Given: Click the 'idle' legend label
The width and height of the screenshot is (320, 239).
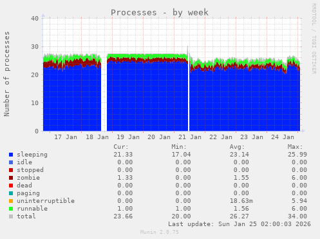Looking at the screenshot, I should point(24,162).
